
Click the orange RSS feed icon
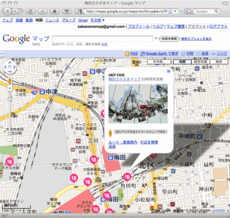(127, 54)
